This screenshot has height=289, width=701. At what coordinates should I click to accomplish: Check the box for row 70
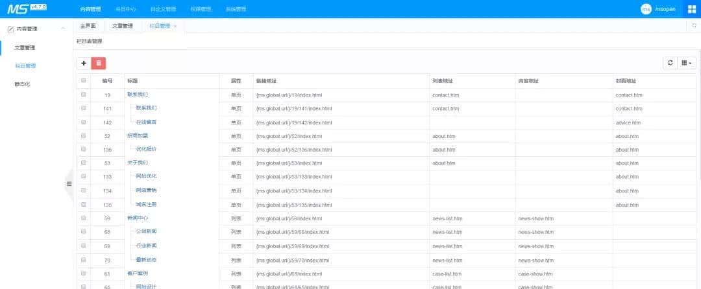[83, 260]
